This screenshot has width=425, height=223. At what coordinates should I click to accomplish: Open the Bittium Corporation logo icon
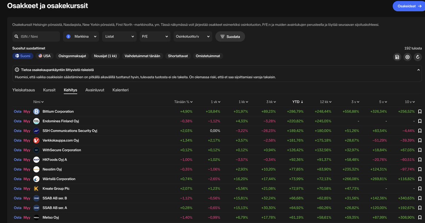pos(36,112)
